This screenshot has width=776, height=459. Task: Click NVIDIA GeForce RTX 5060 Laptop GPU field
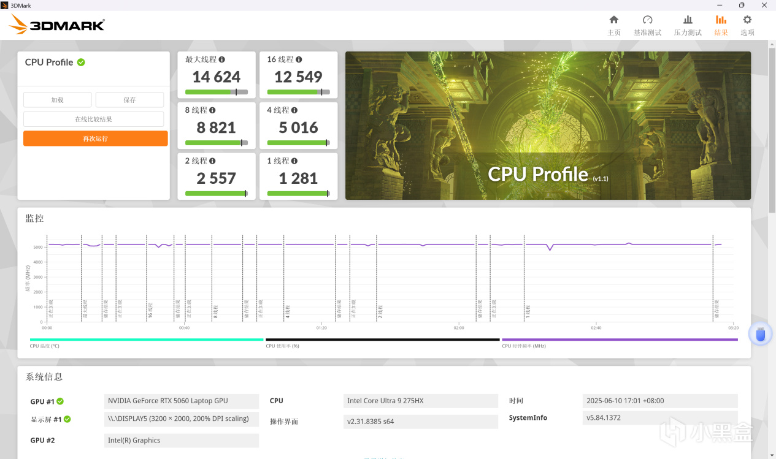pyautogui.click(x=182, y=401)
